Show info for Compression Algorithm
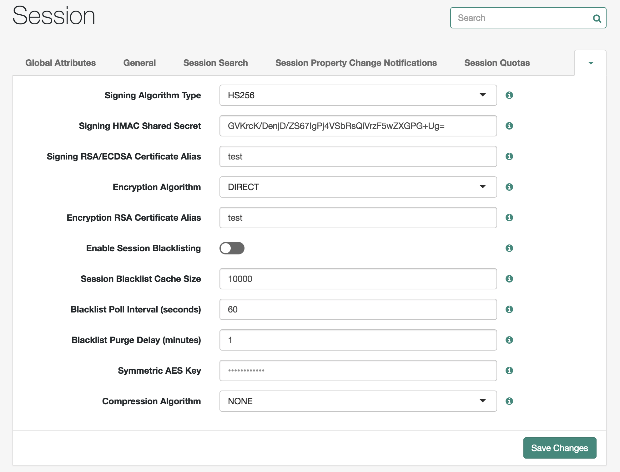620x472 pixels. click(x=509, y=401)
